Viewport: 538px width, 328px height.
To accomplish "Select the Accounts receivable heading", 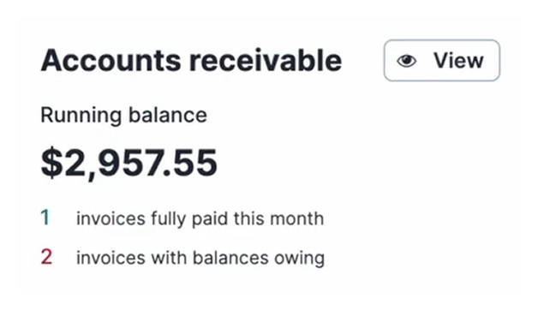I will pos(191,61).
